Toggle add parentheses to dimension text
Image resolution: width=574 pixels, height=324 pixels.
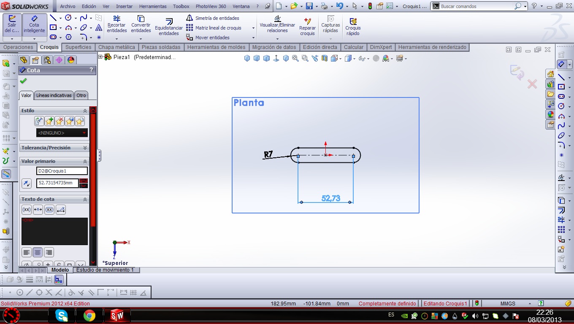pyautogui.click(x=27, y=210)
